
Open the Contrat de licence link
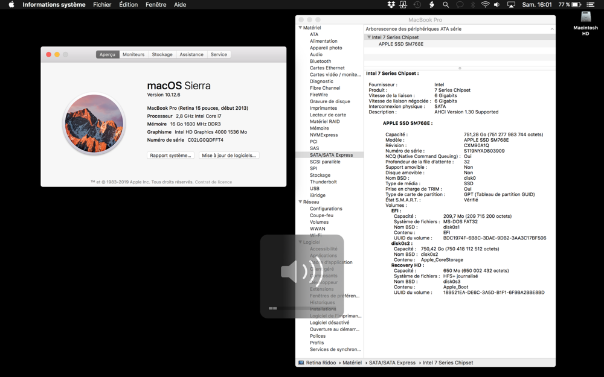pos(213,182)
